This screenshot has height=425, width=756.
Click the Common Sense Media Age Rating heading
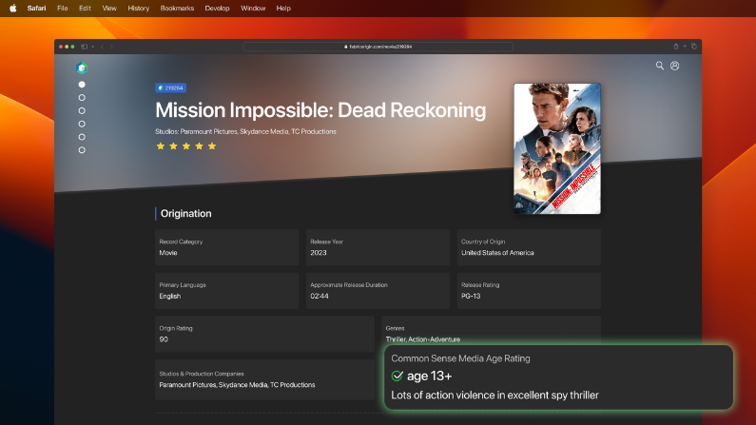(460, 358)
